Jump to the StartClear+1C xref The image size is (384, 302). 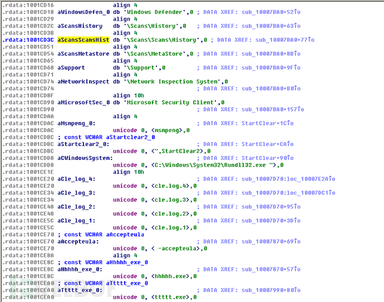click(x=268, y=123)
